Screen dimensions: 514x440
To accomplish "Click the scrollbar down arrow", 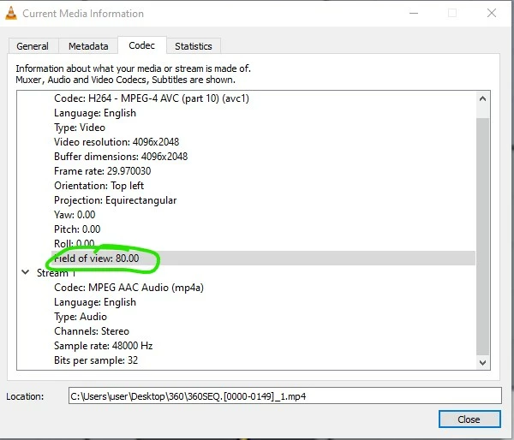I will tap(482, 362).
